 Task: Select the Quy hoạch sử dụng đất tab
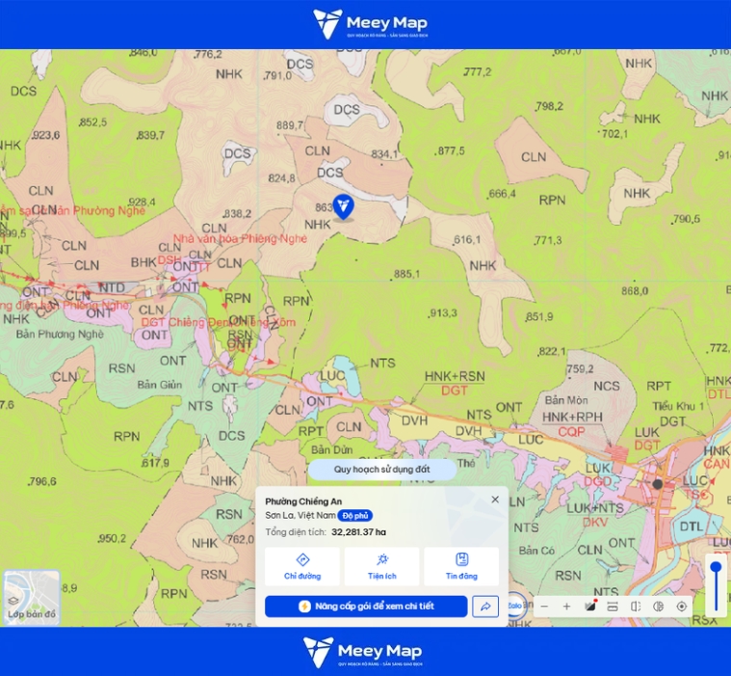click(x=381, y=470)
